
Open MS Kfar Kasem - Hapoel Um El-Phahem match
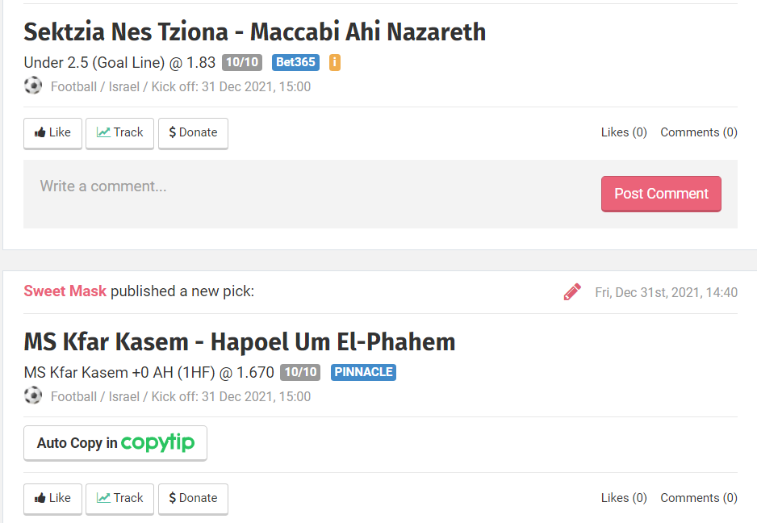[239, 342]
